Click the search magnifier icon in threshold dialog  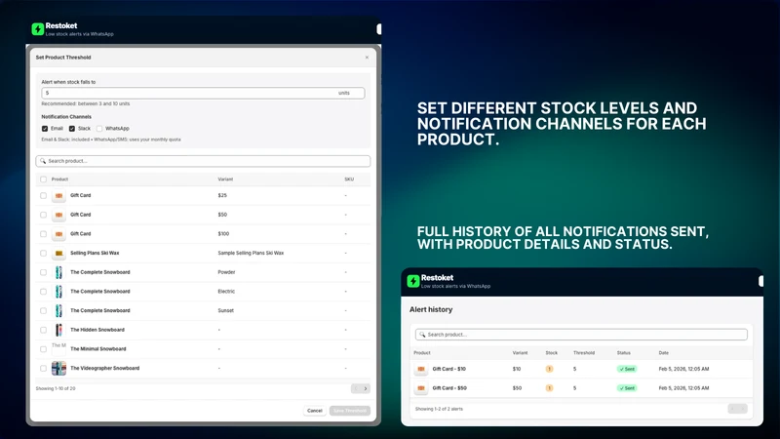point(43,161)
